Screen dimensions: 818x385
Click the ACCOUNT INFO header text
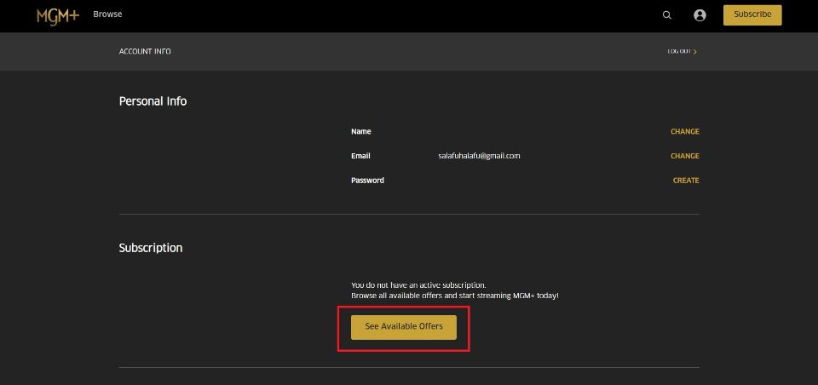pyautogui.click(x=145, y=52)
